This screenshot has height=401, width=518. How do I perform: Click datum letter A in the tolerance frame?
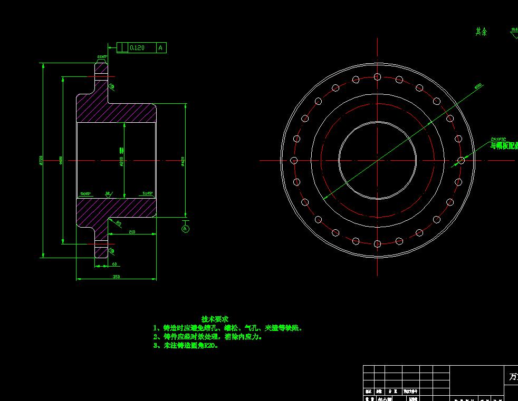click(x=160, y=48)
